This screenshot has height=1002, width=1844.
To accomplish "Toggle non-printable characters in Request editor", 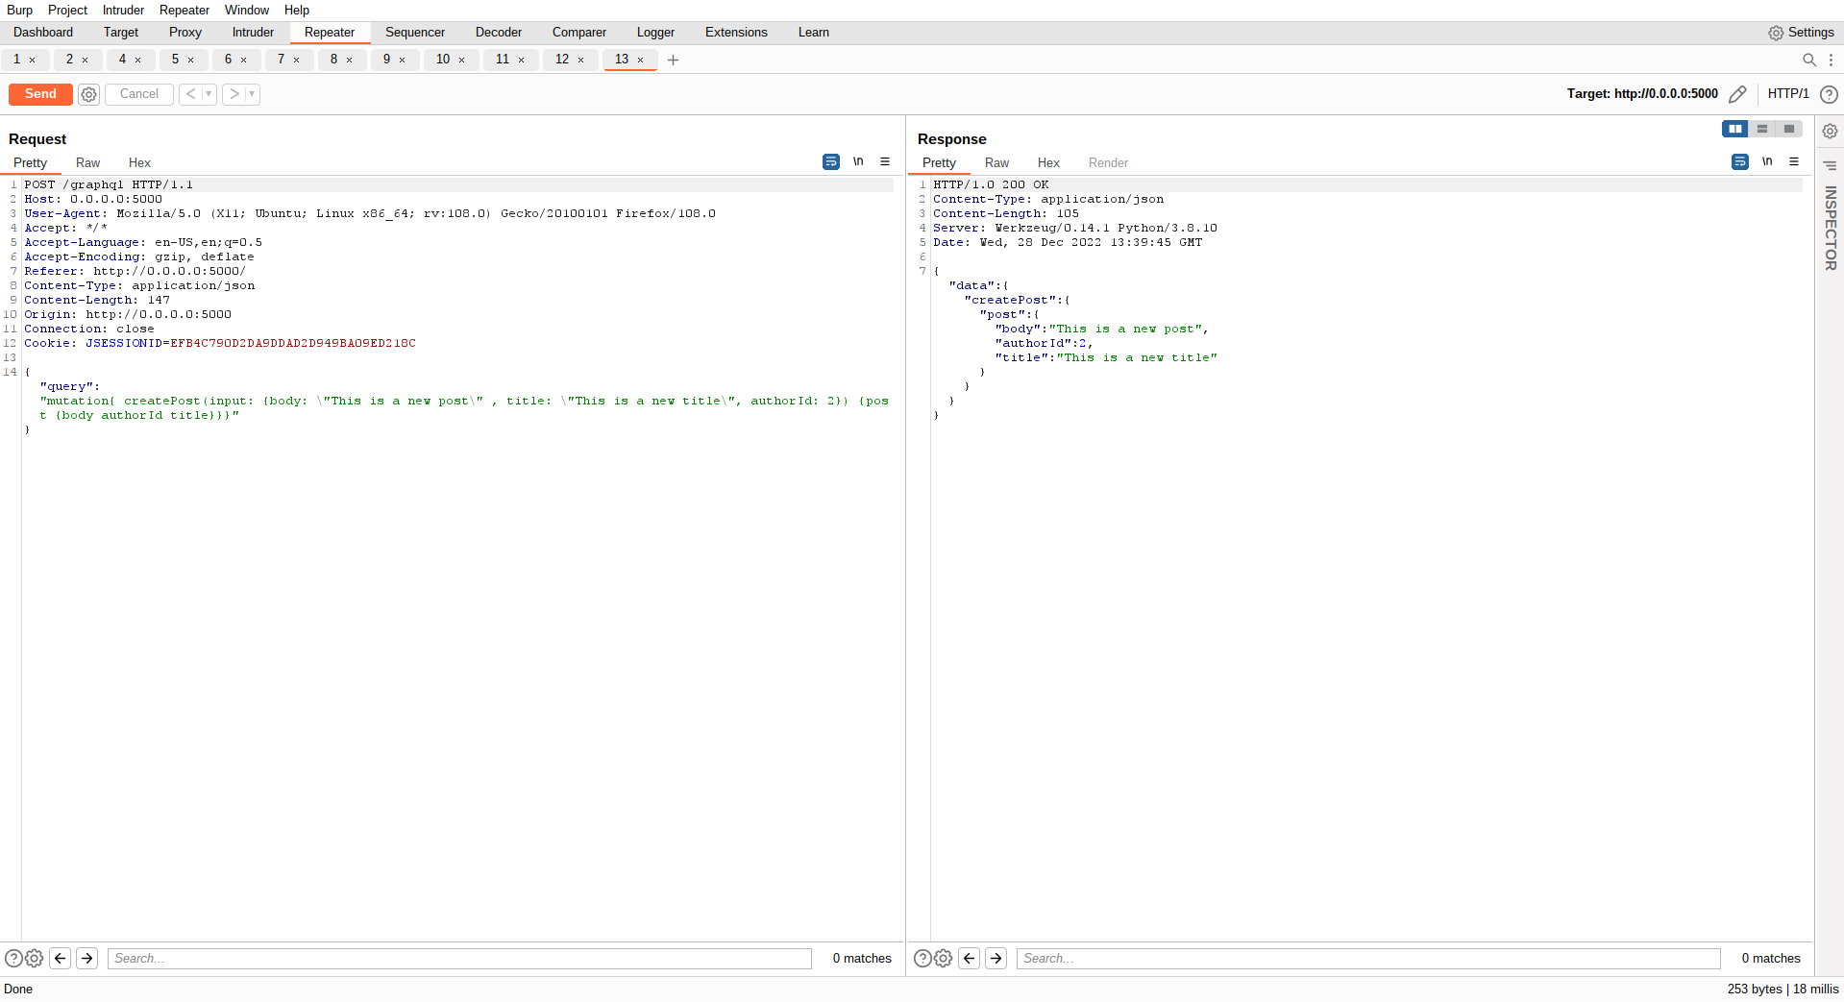I will click(x=858, y=161).
